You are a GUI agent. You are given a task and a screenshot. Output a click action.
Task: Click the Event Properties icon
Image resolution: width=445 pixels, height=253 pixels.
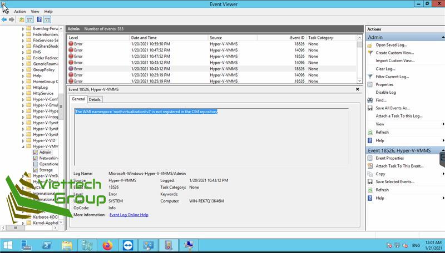370,158
